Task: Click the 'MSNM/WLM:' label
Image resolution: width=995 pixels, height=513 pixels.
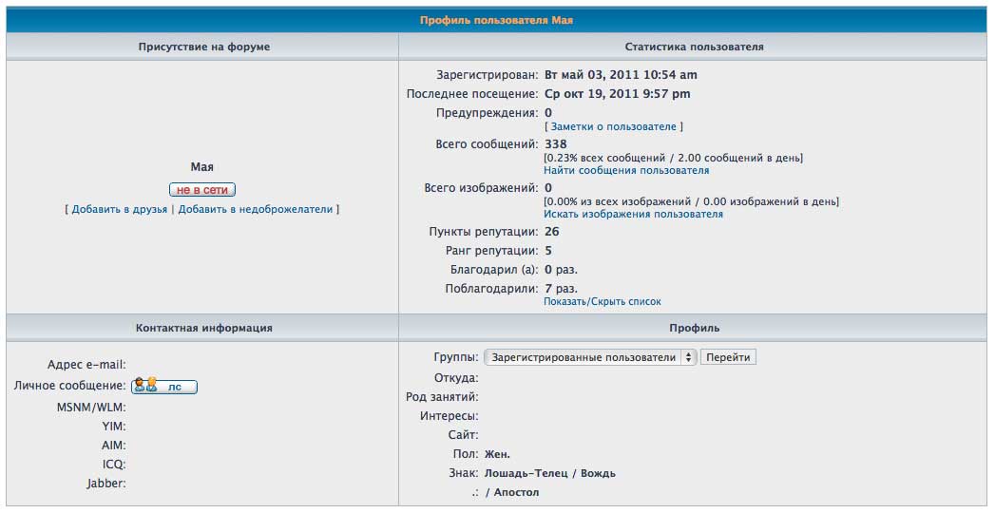Action: [x=91, y=408]
